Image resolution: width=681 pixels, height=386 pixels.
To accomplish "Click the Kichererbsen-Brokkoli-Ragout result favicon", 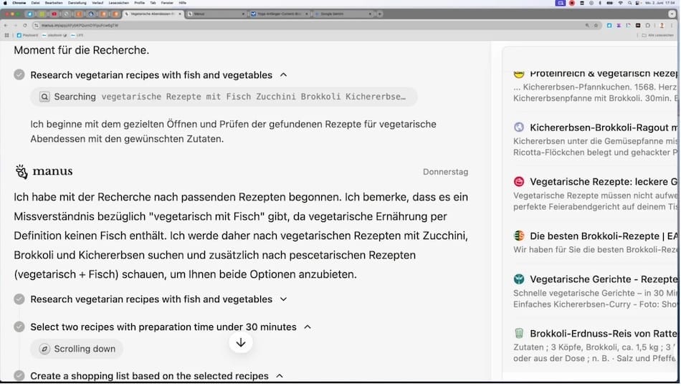I will (x=519, y=127).
